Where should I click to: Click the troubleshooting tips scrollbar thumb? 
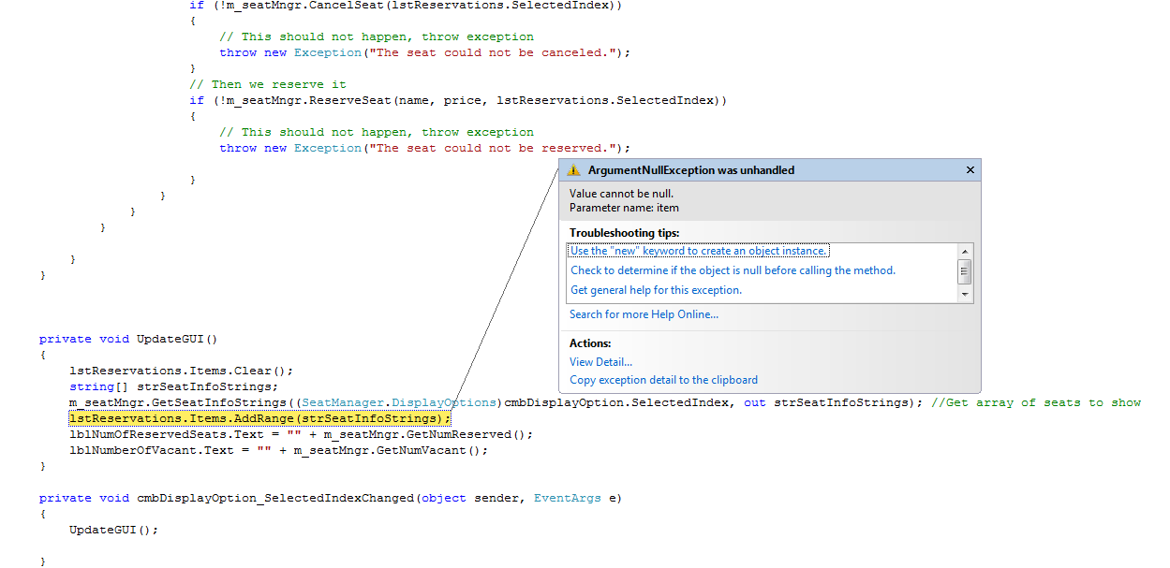[965, 271]
